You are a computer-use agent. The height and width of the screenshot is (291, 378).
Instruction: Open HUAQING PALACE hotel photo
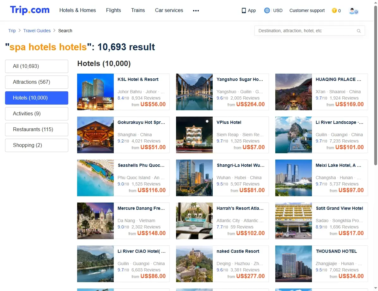coord(293,92)
